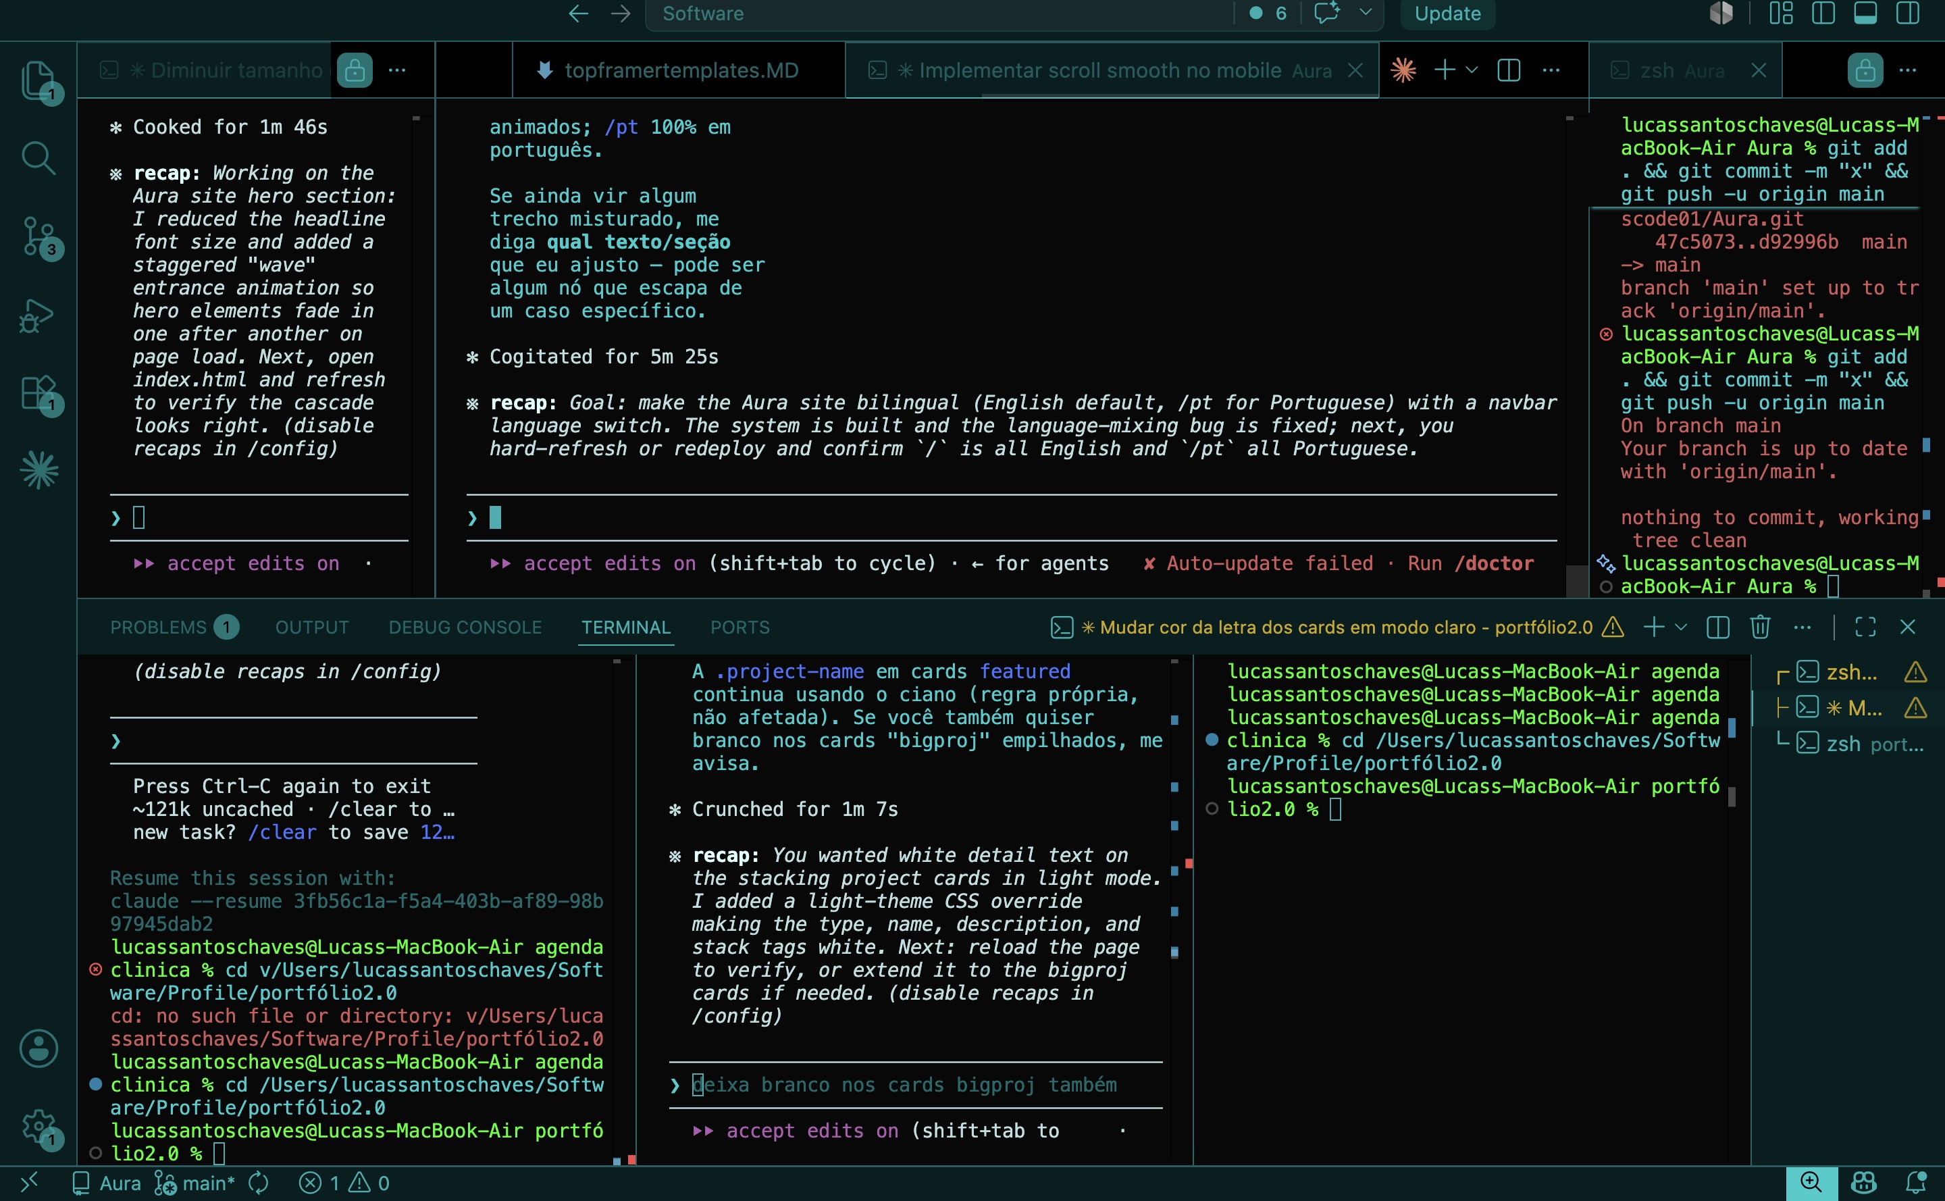Split the panel terminal
This screenshot has height=1201, width=1945.
[1718, 628]
